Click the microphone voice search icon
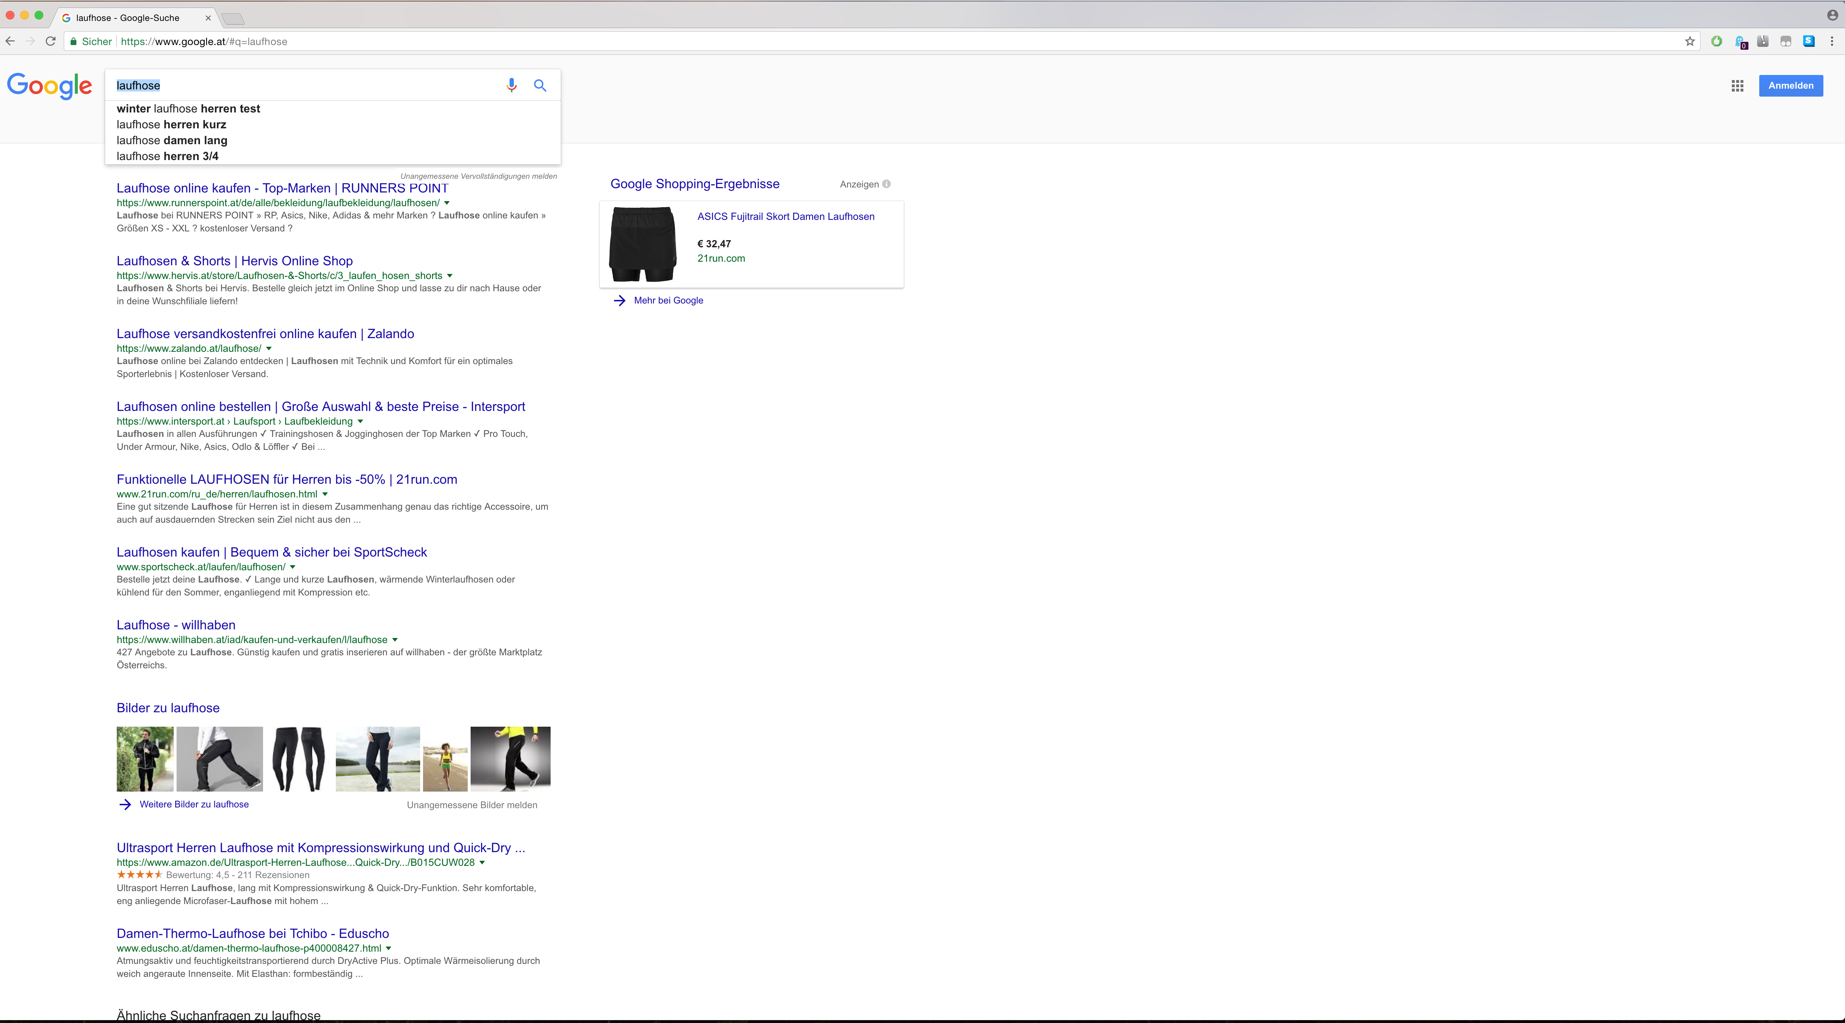Image resolution: width=1845 pixels, height=1023 pixels. pos(511,85)
